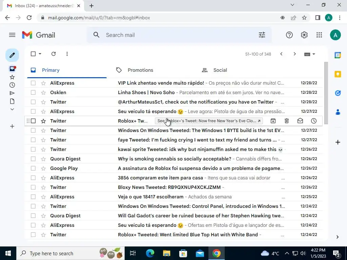Open Google Account avatar in Gmail
The width and height of the screenshot is (347, 260).
(x=335, y=35)
